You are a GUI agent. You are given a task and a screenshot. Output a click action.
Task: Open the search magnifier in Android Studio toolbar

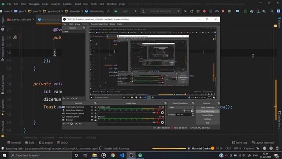click(272, 11)
